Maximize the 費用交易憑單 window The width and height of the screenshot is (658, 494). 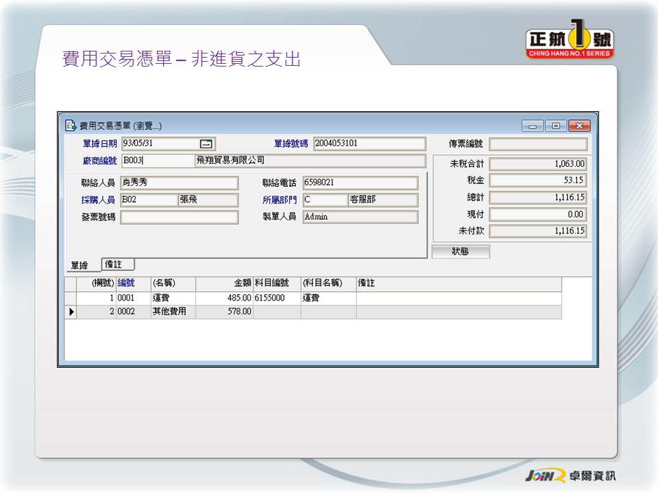pos(555,126)
